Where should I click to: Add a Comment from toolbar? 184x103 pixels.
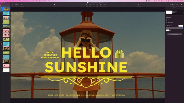(x=105, y=5)
